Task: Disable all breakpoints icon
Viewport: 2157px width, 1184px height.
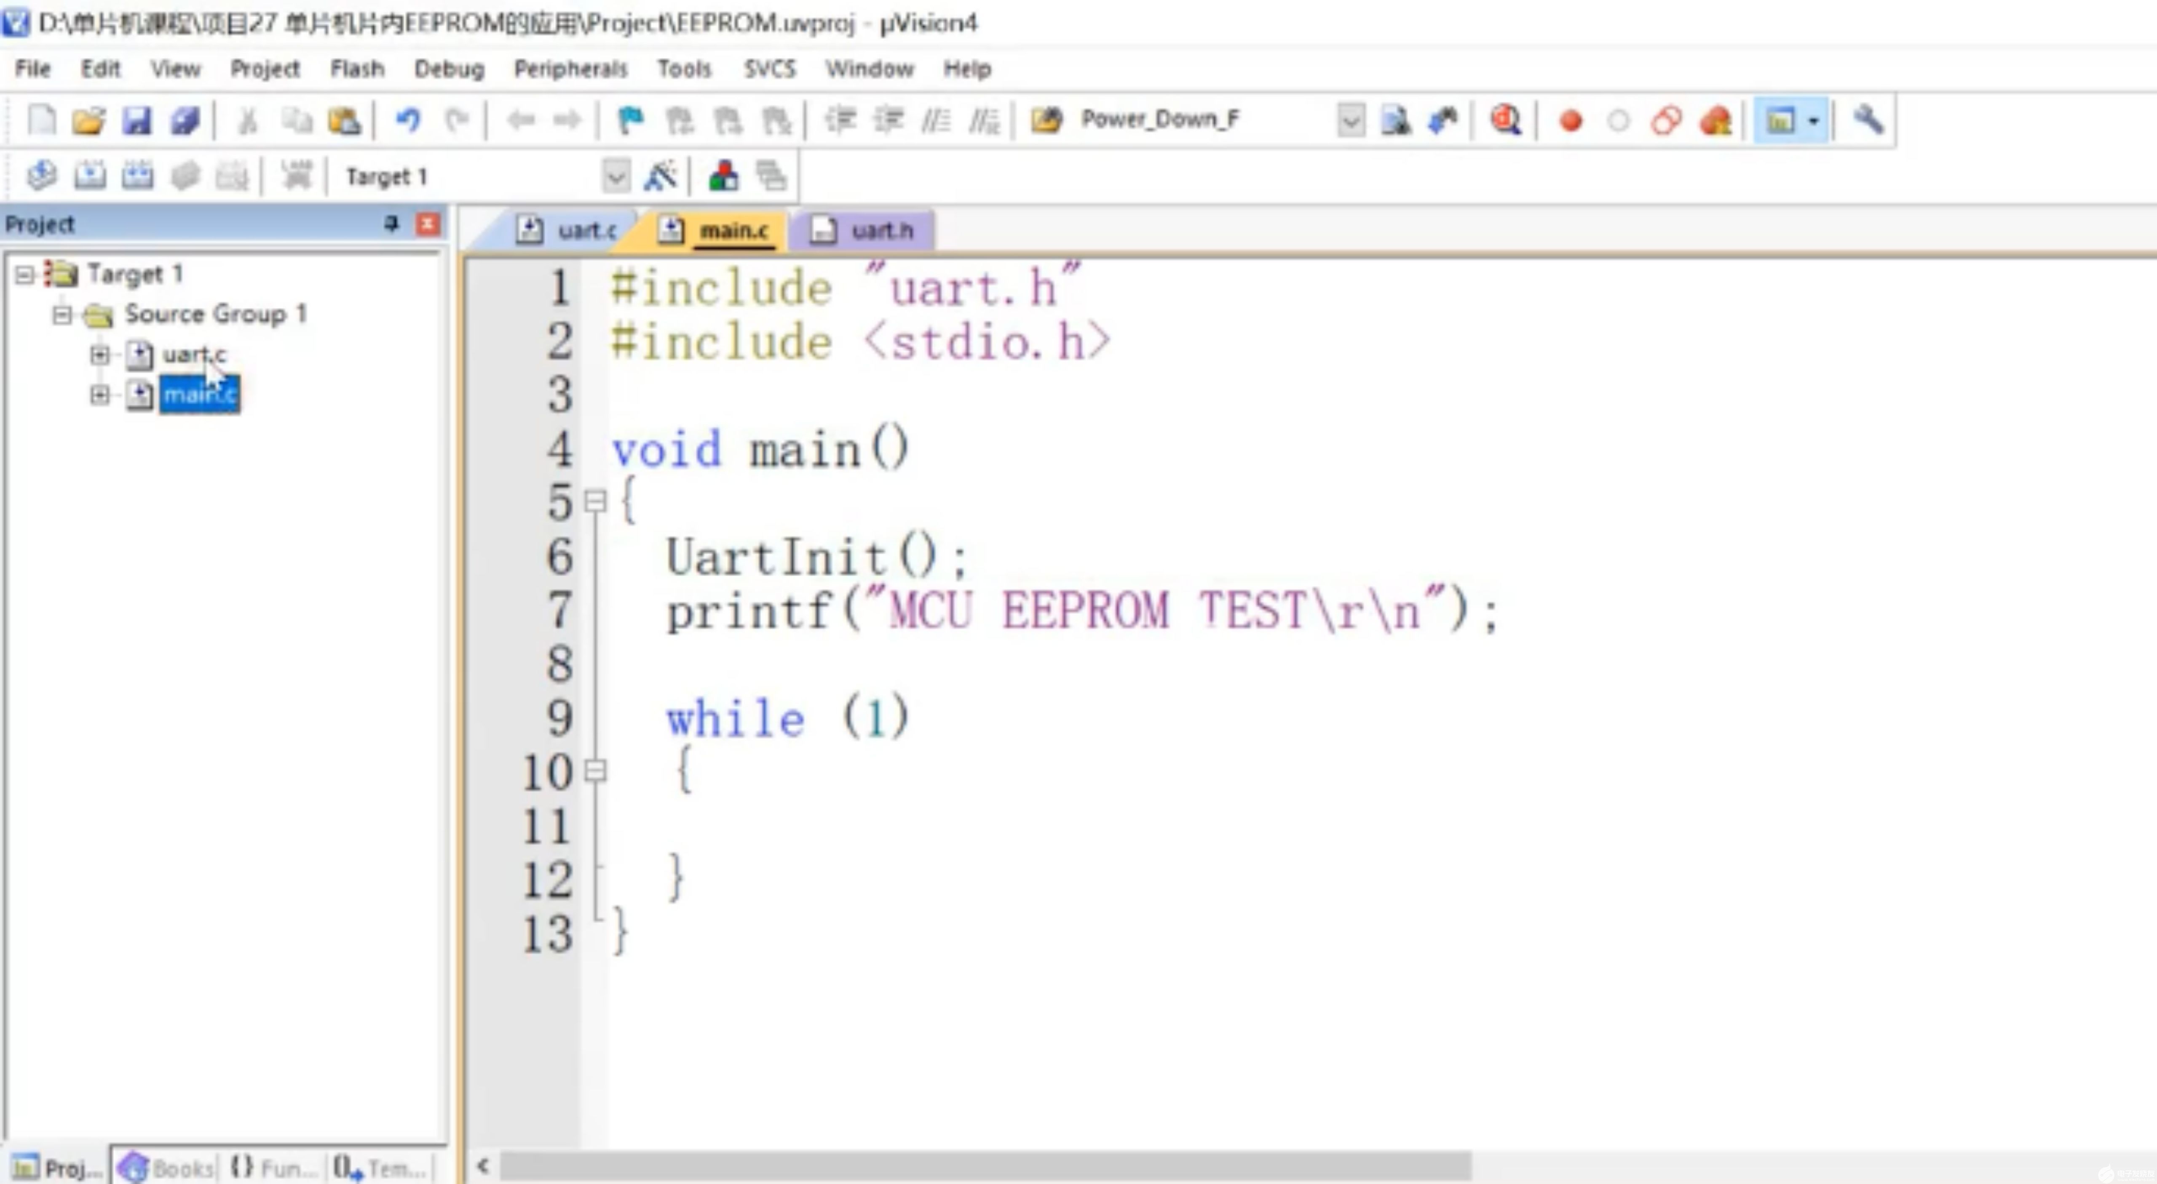Action: [1666, 120]
